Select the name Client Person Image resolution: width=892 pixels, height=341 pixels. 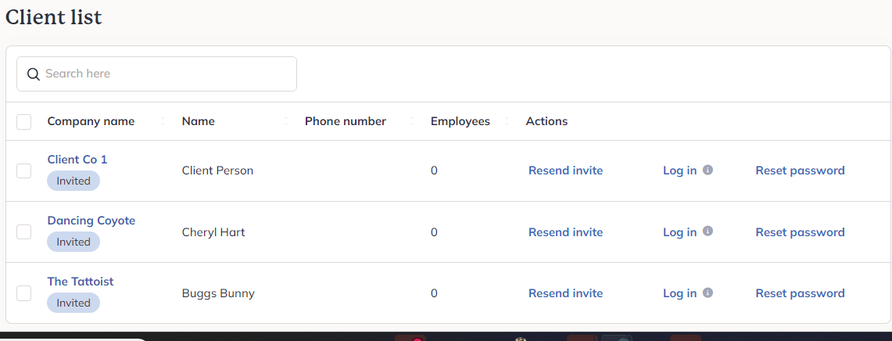[217, 170]
